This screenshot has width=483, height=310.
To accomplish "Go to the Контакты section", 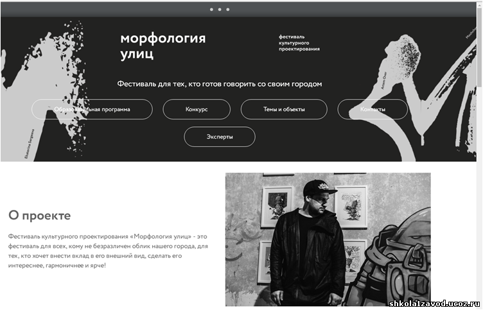I will pyautogui.click(x=373, y=109).
